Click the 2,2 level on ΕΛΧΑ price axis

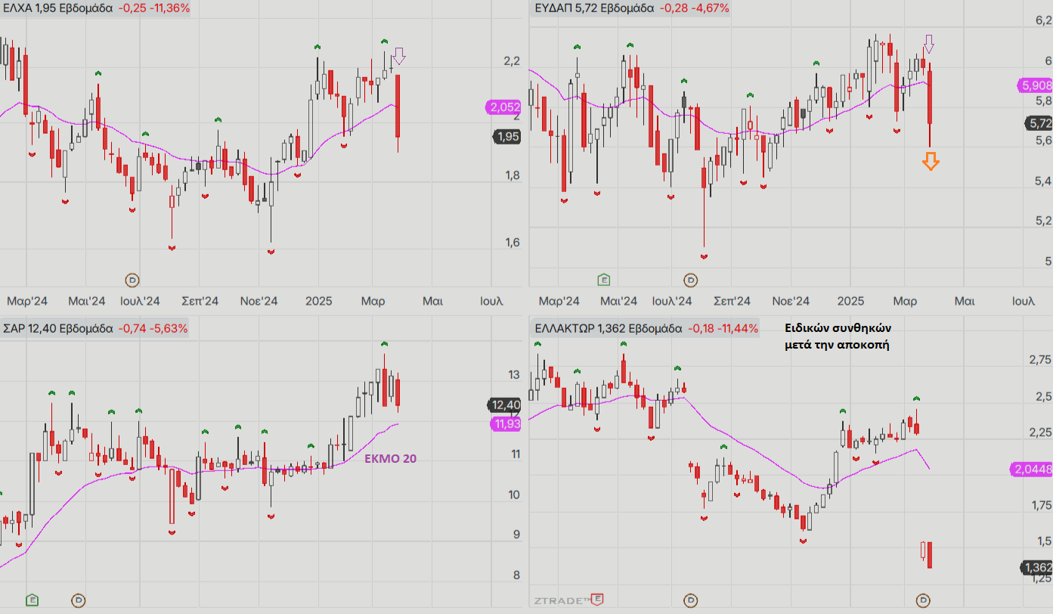click(512, 60)
